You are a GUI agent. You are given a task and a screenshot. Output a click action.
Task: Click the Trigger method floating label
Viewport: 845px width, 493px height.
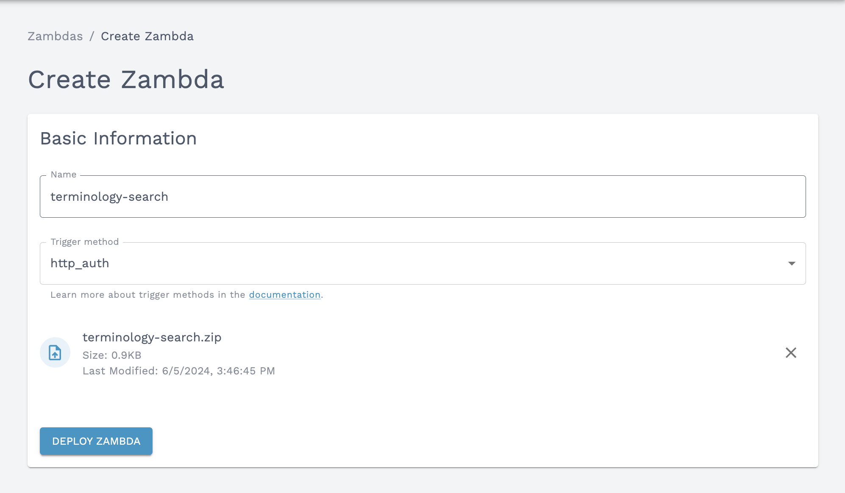point(84,241)
